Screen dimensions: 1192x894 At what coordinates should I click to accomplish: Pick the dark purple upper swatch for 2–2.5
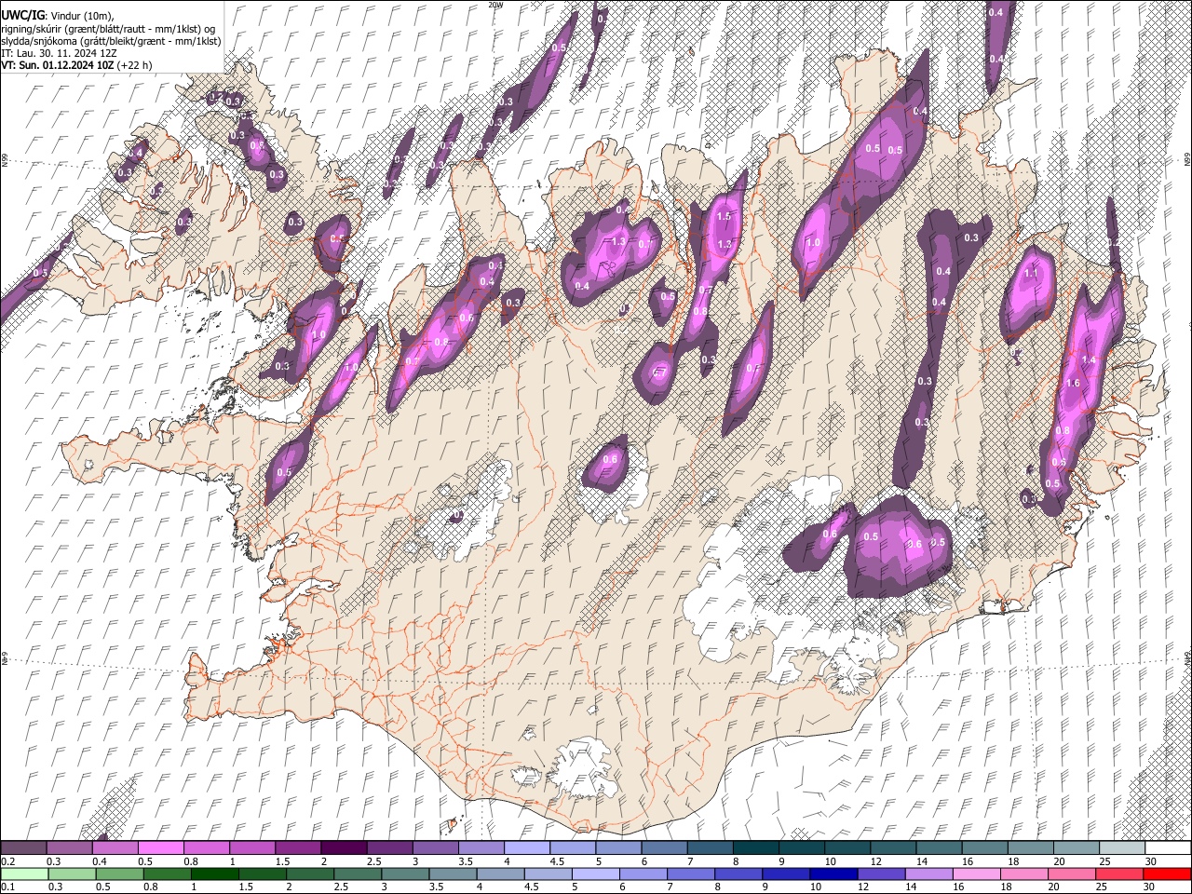pyautogui.click(x=344, y=847)
